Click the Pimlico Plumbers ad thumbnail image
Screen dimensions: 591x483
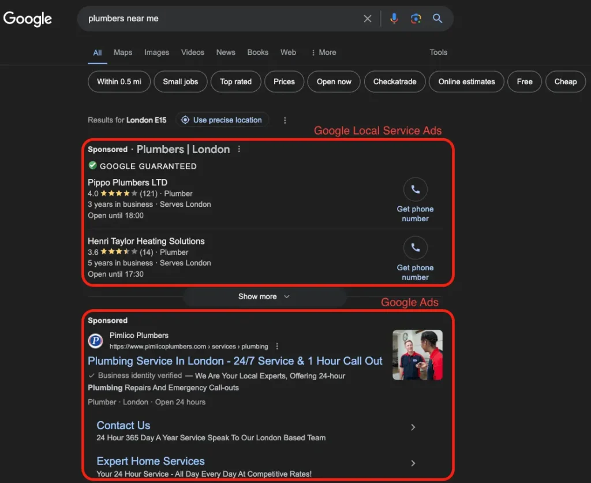[x=417, y=355]
